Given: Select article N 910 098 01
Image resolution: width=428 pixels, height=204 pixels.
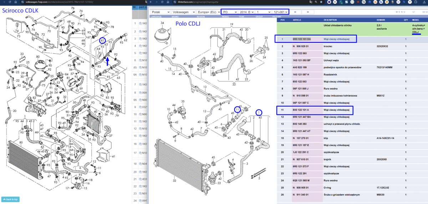Looking at the screenshot, I should coord(300,95).
